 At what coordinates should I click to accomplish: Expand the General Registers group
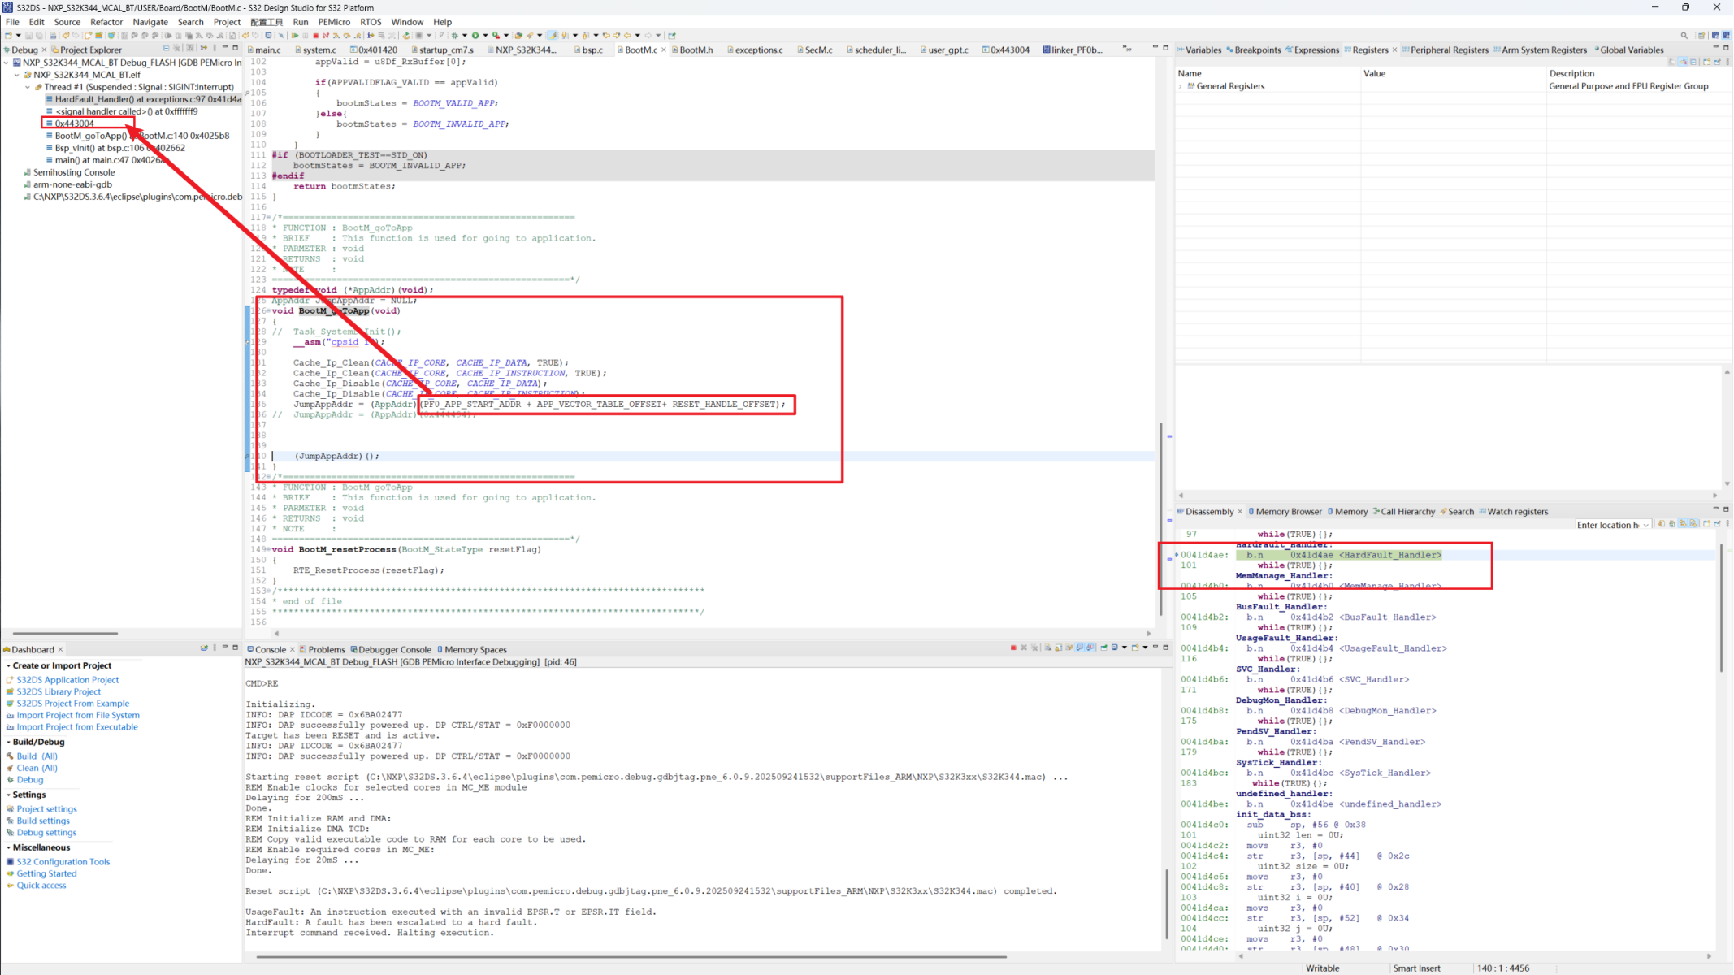pyautogui.click(x=1180, y=86)
